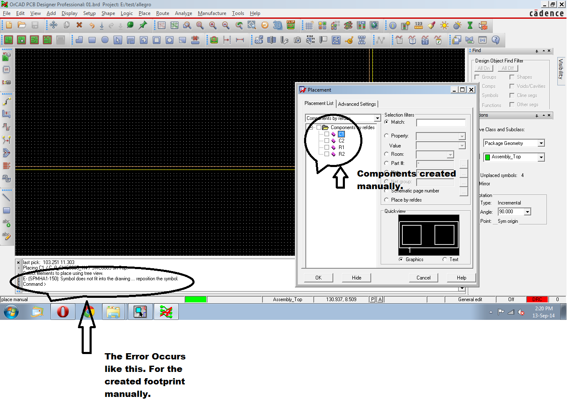Click the All On filter button
Viewport: 569px width, 404px height.
point(483,68)
